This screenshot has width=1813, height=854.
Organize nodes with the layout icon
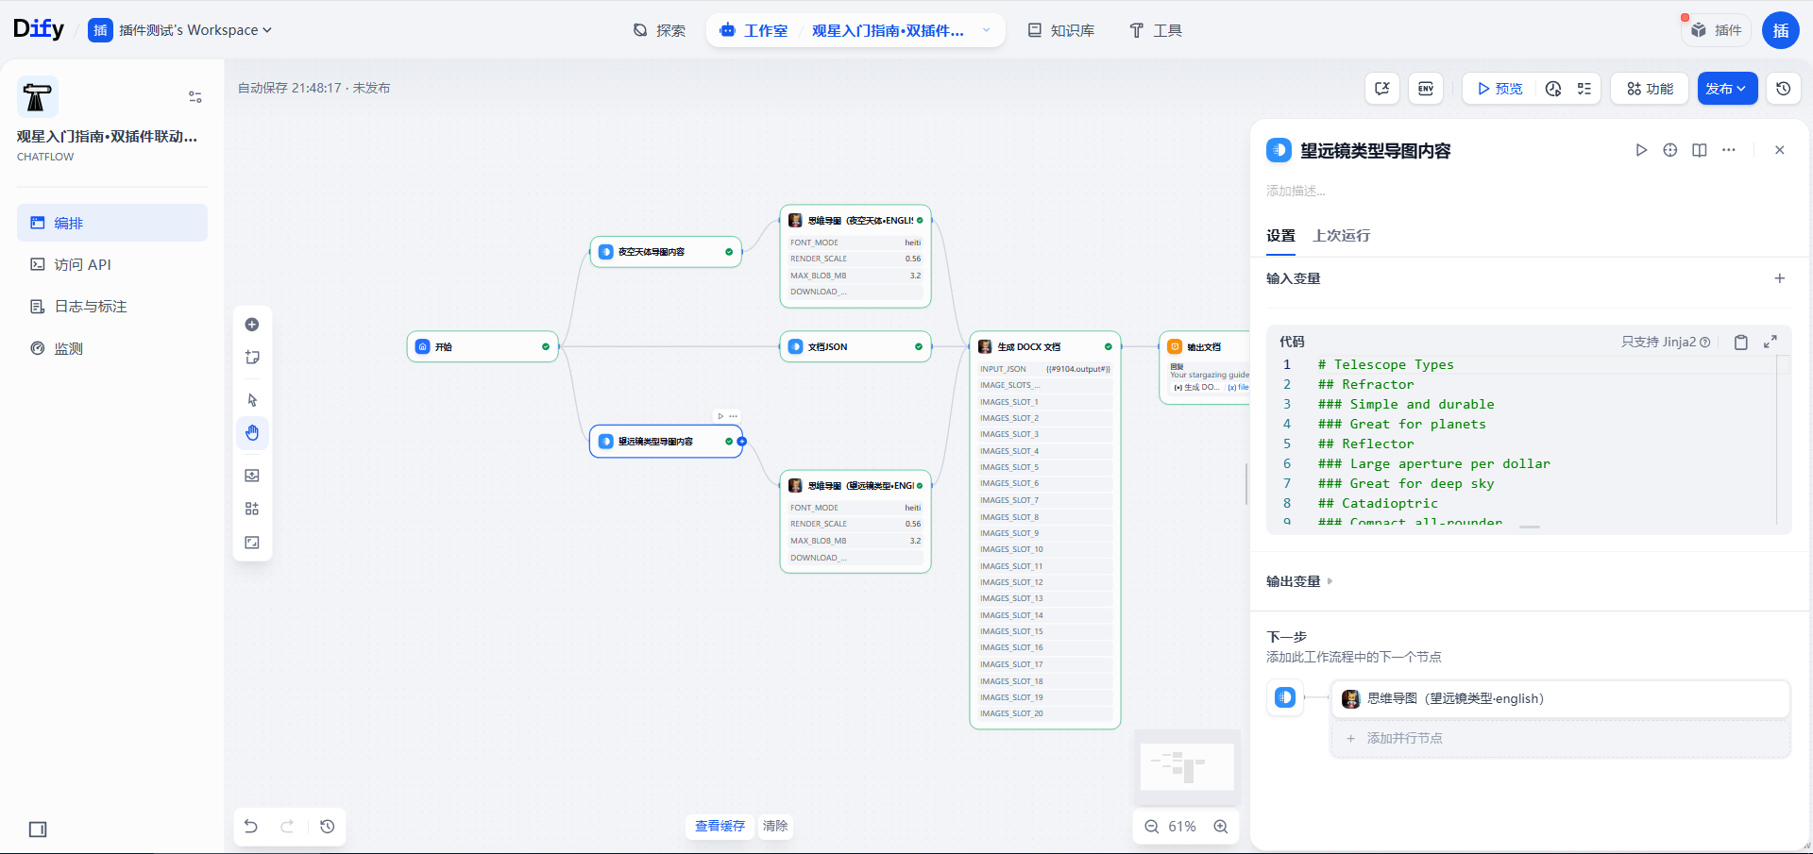252,509
